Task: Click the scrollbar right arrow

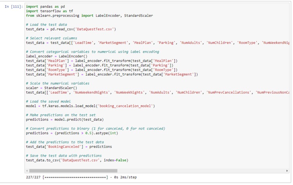Action: [287, 170]
